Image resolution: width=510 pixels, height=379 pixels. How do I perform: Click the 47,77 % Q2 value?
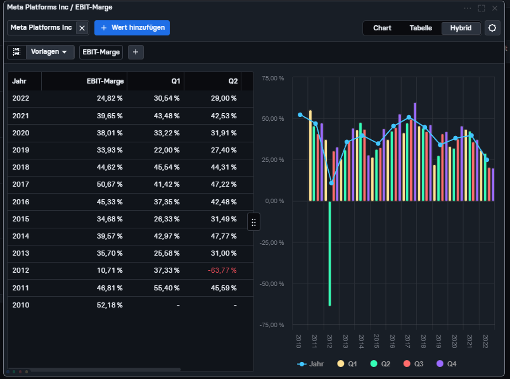(224, 236)
